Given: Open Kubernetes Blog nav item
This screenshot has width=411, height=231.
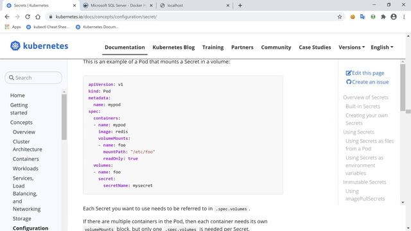Looking at the screenshot, I should [173, 47].
